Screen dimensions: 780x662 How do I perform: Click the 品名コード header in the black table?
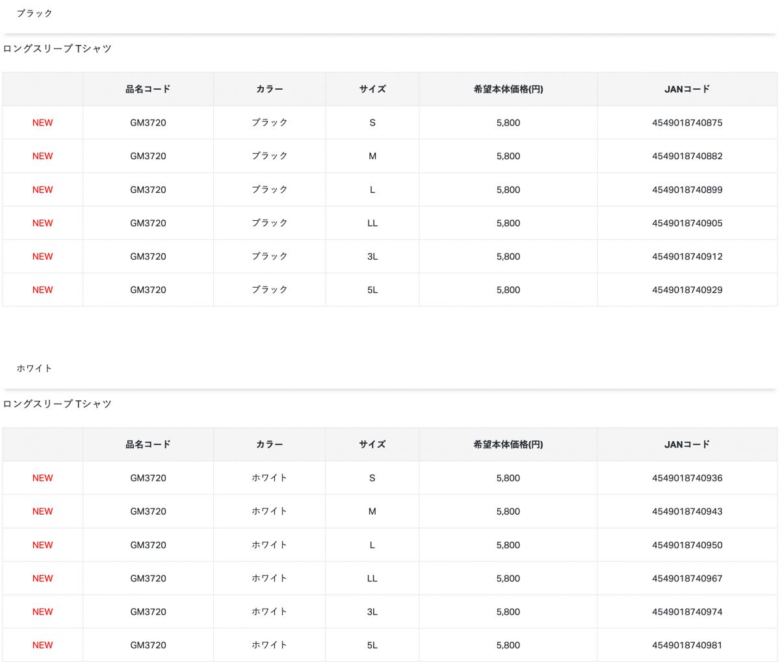[x=148, y=89]
